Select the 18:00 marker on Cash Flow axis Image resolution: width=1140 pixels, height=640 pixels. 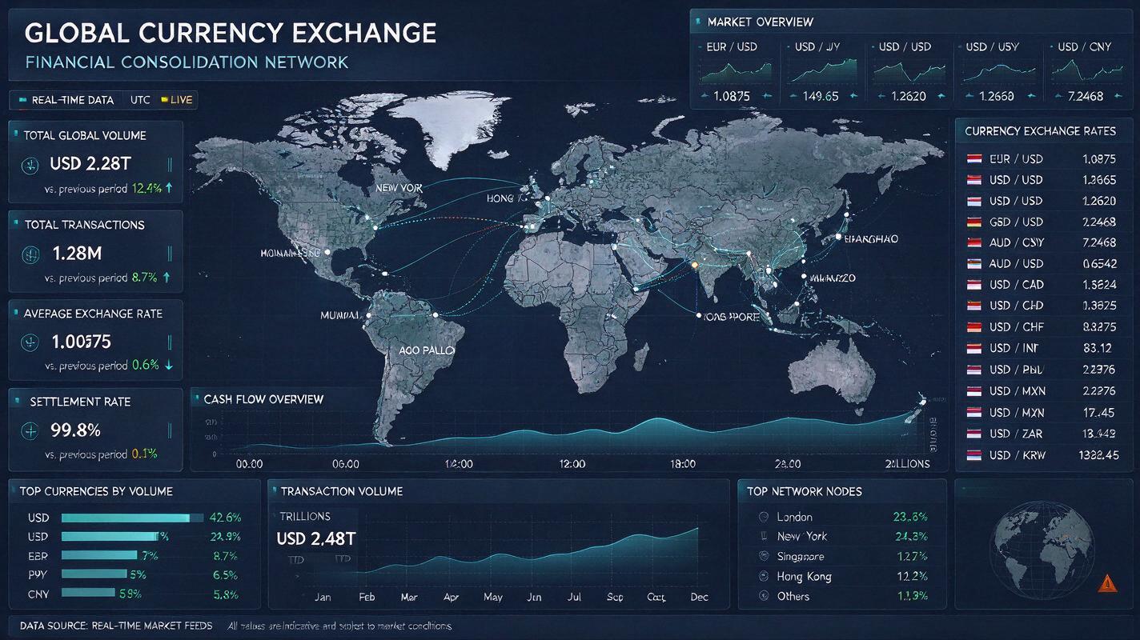pyautogui.click(x=682, y=464)
